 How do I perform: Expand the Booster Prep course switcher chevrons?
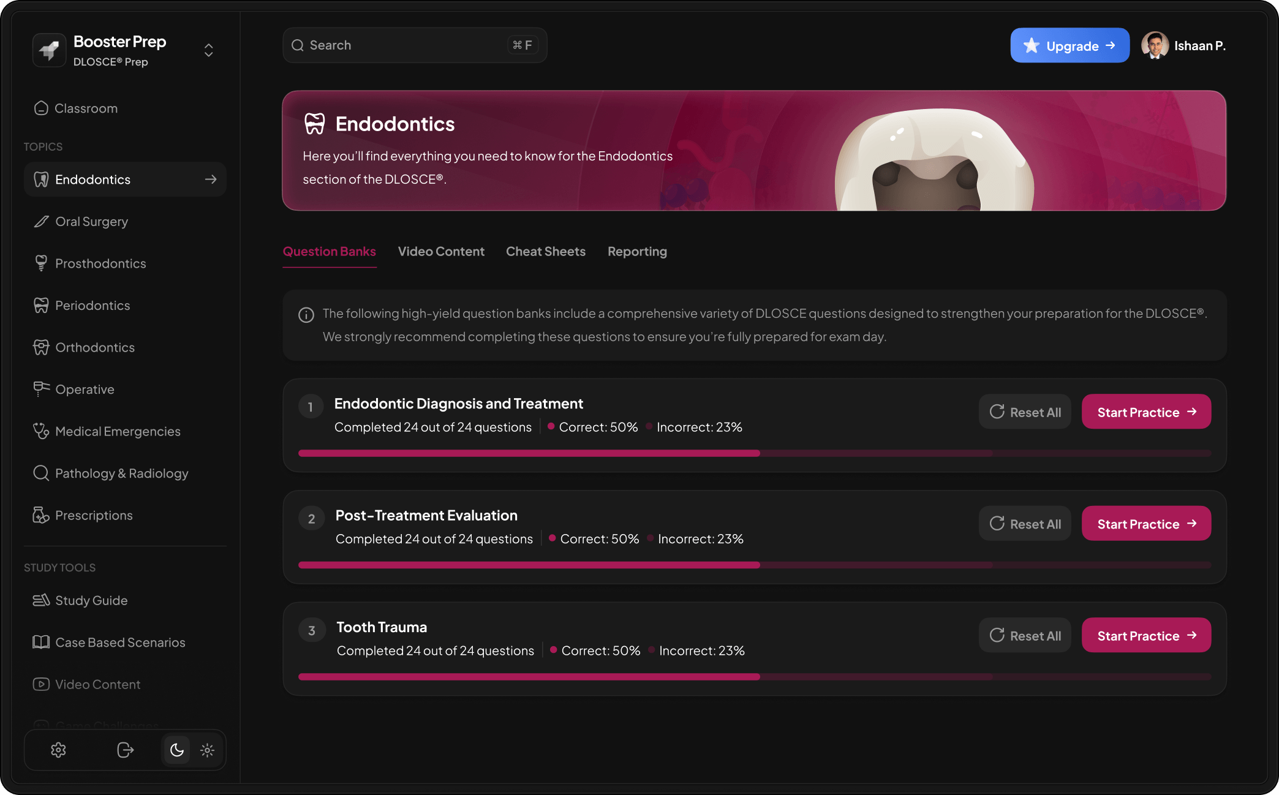[209, 50]
